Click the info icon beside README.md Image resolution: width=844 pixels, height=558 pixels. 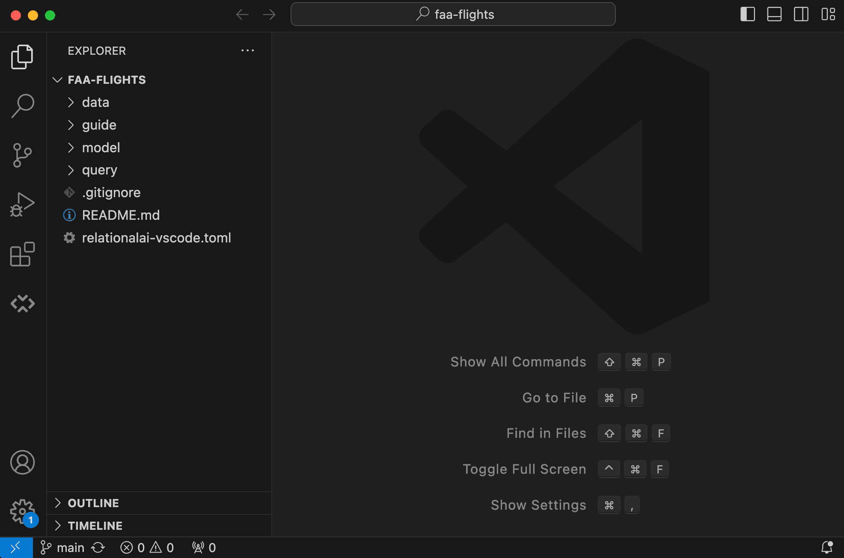[69, 215]
